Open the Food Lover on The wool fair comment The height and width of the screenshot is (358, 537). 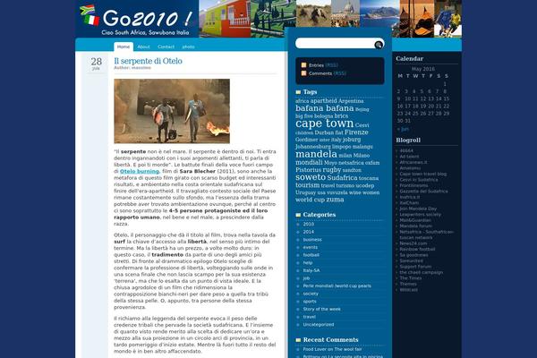[x=332, y=349]
